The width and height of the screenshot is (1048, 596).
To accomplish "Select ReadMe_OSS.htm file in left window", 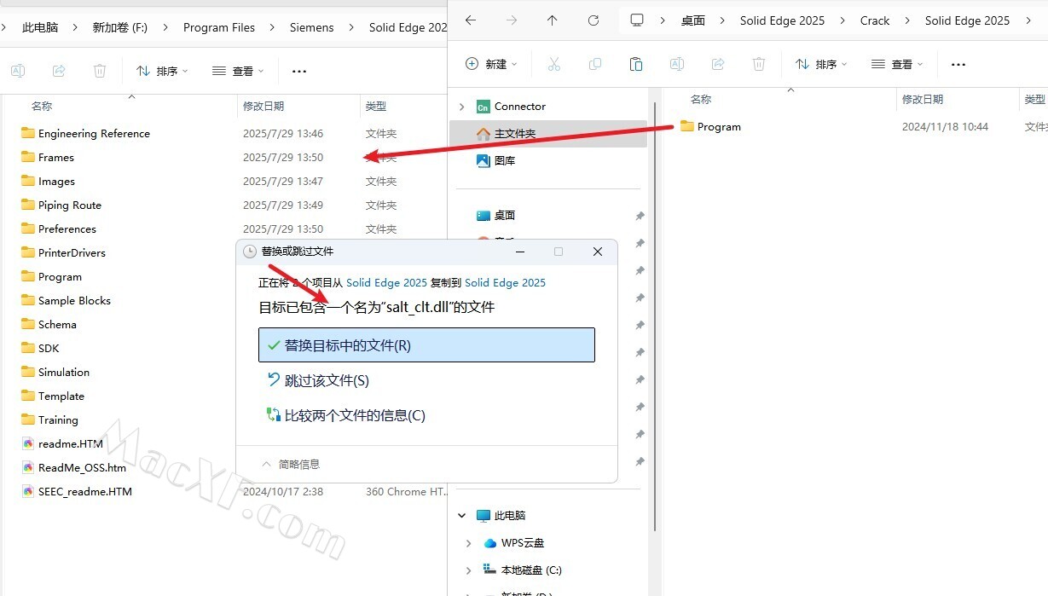I will point(73,468).
